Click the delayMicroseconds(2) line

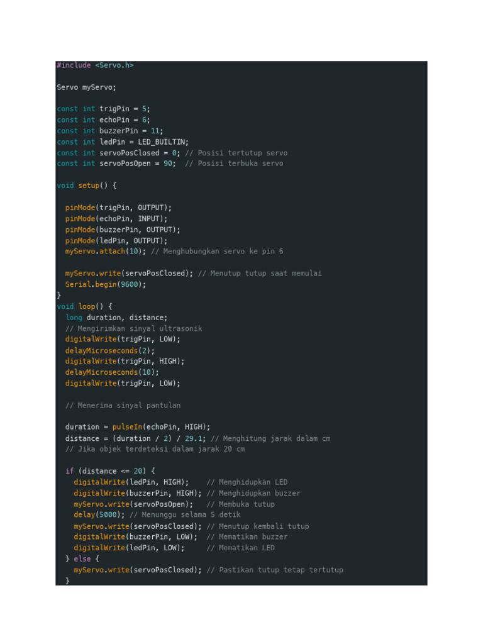pyautogui.click(x=110, y=350)
